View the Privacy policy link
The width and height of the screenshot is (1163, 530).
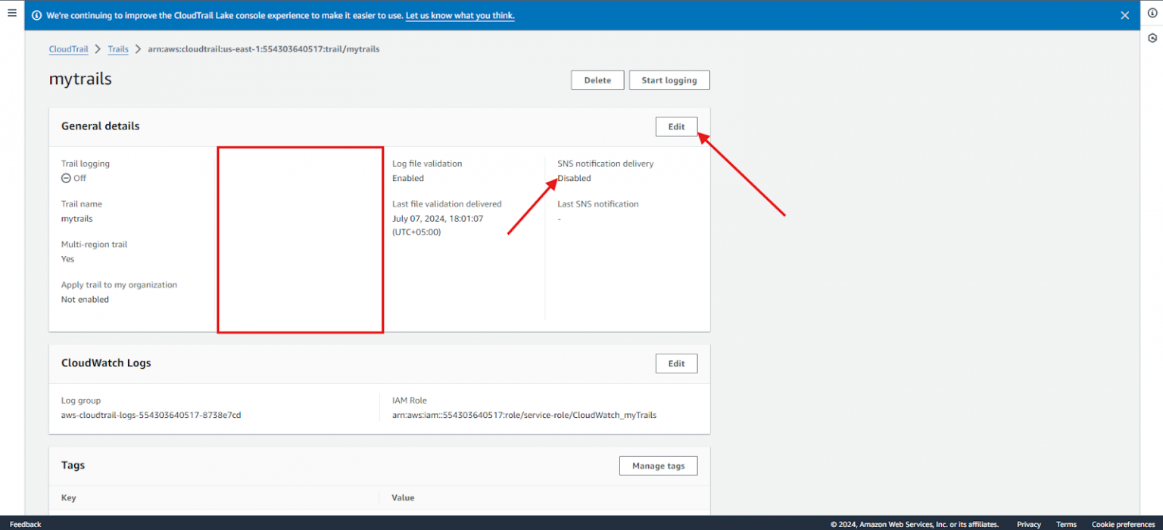click(x=1029, y=523)
